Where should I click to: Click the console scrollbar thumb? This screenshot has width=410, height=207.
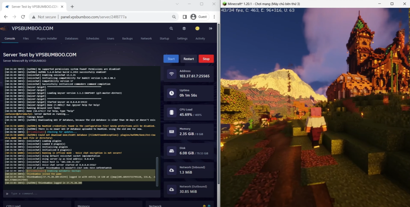tap(157, 172)
